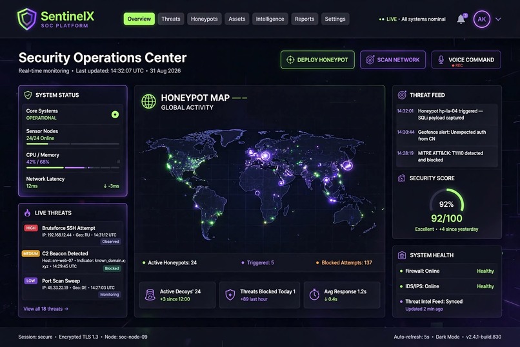Start a Scan Network action
520x347 pixels.
393,59
